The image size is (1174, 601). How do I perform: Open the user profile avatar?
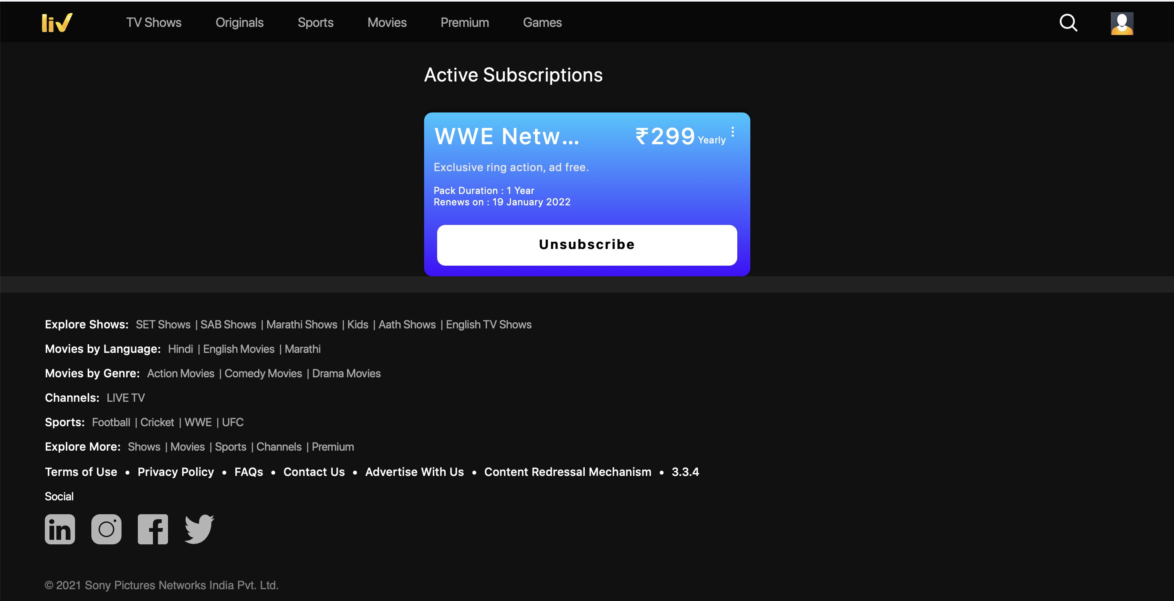click(x=1121, y=23)
